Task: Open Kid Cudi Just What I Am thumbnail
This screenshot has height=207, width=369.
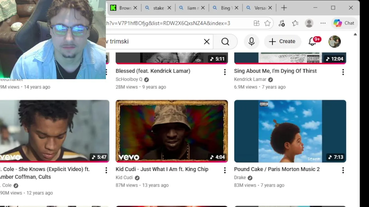Action: click(x=172, y=131)
